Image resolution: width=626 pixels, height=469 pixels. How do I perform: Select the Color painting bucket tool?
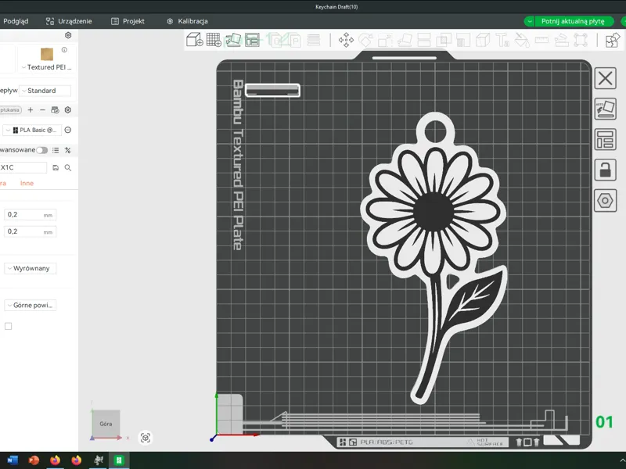coord(522,40)
